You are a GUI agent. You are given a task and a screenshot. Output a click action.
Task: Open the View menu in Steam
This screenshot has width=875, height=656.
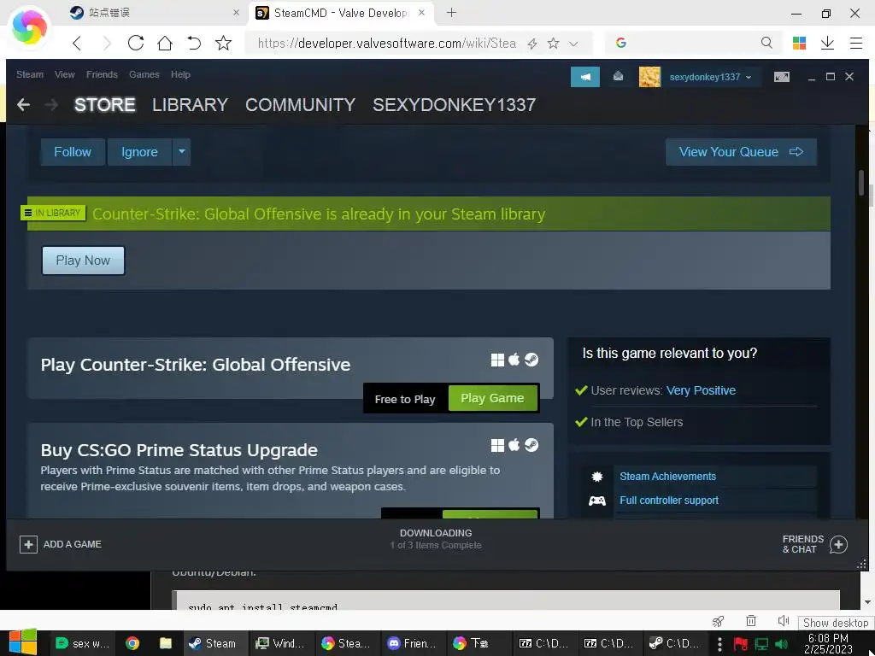(x=65, y=74)
